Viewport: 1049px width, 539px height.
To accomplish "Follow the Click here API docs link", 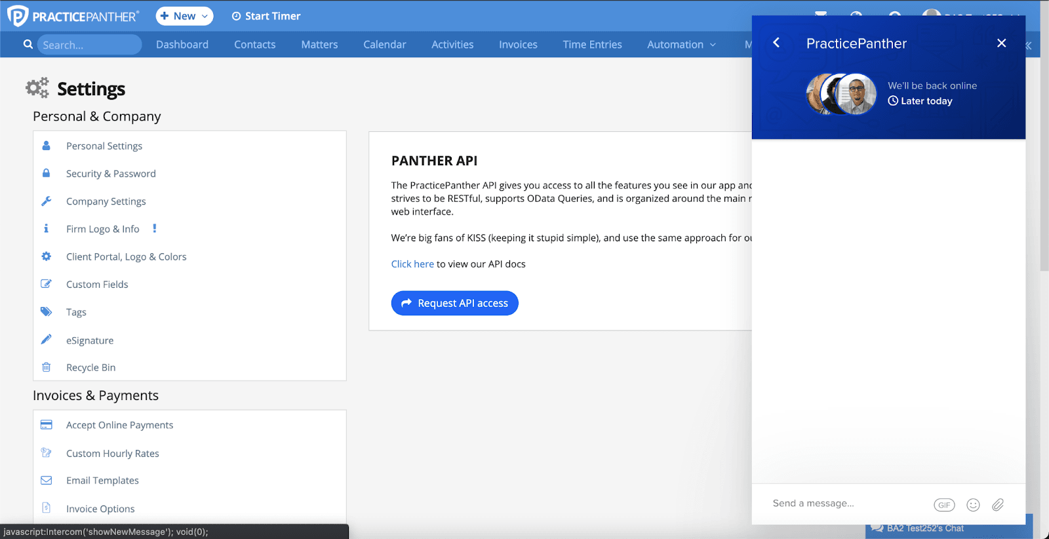I will point(412,264).
